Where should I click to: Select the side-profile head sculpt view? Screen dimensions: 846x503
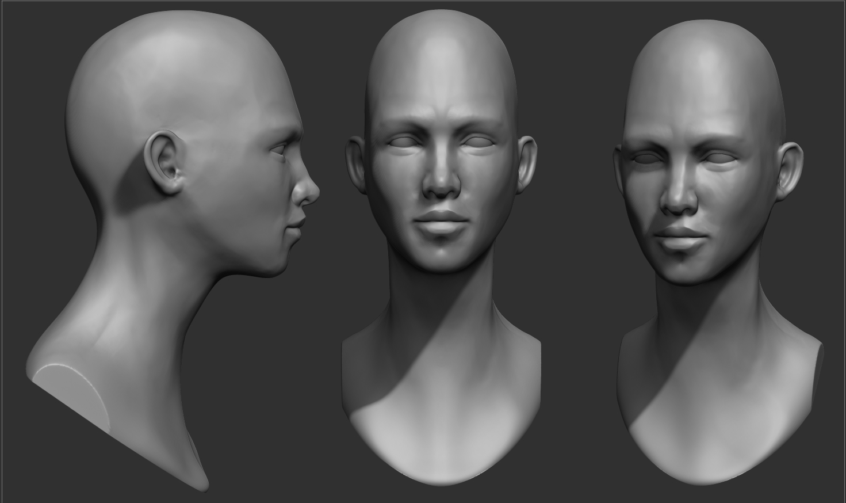[173, 250]
